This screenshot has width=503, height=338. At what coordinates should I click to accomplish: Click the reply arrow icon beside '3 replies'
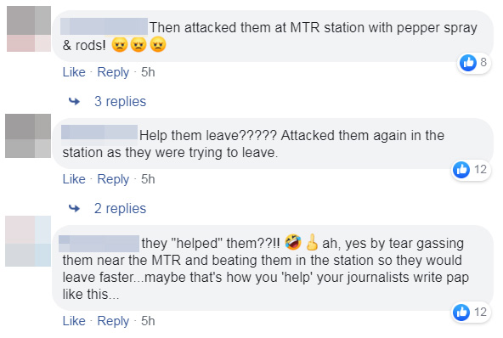[x=74, y=102]
